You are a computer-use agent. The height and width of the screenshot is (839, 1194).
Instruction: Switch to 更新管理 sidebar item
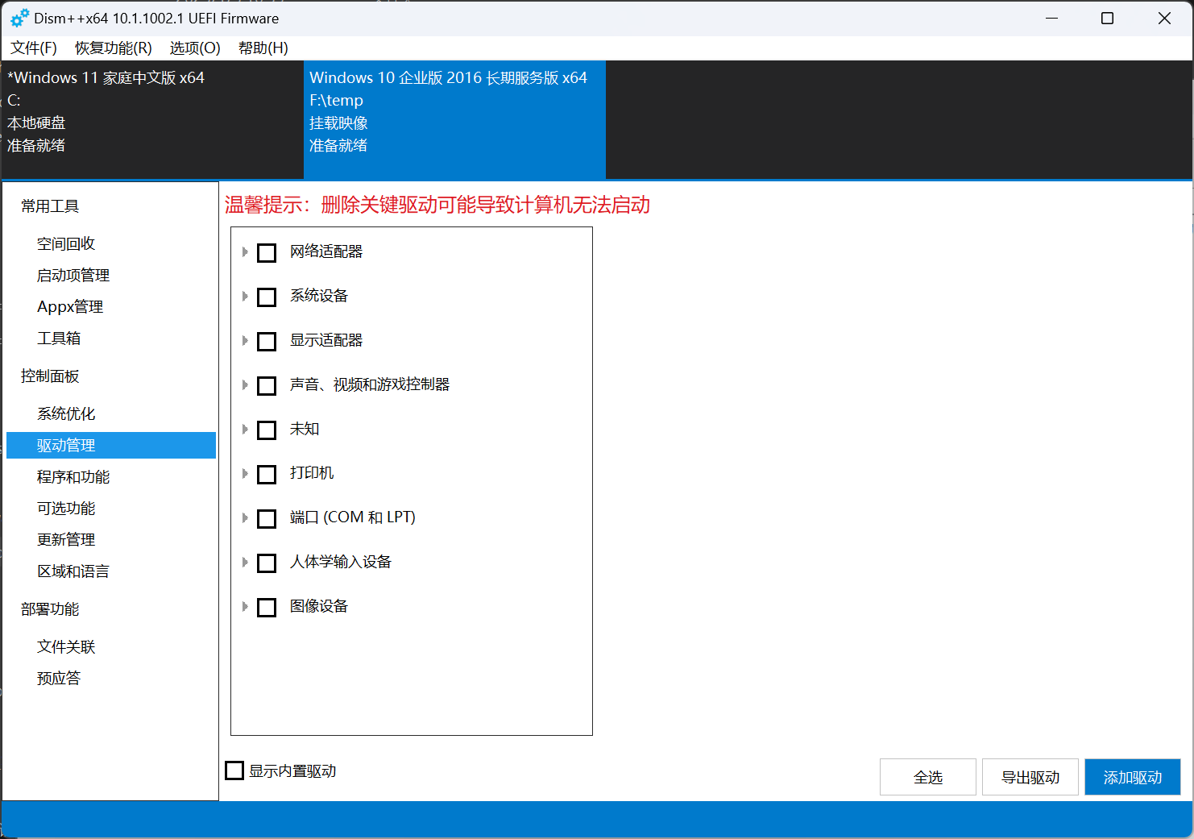point(66,539)
